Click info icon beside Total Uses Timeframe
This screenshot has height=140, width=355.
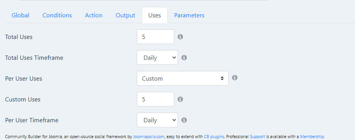[x=184, y=57]
